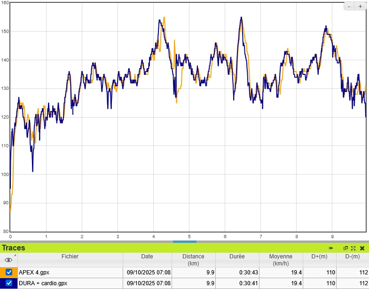Click the Moyenne (km/h) column header
The image size is (369, 289).
click(281, 260)
